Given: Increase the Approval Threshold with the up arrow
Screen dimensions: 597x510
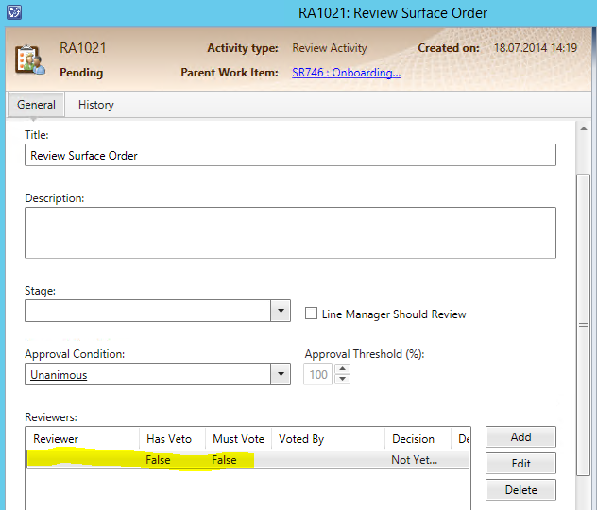Looking at the screenshot, I should pos(342,370).
